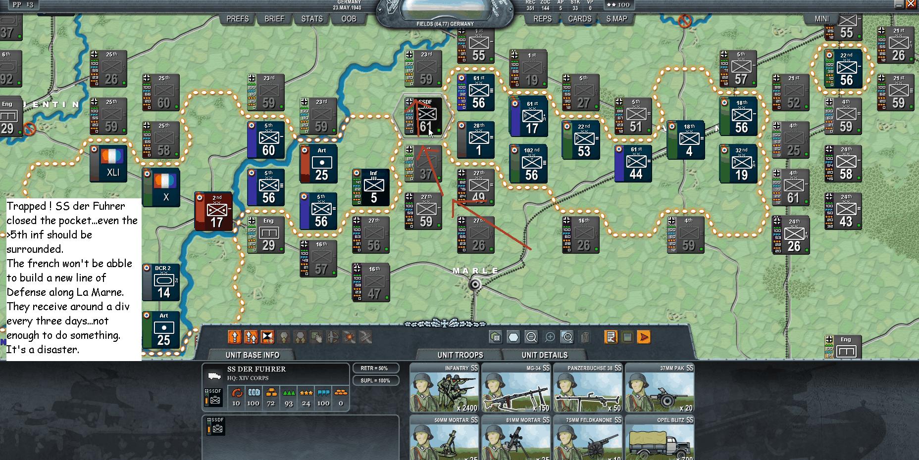Image resolution: width=919 pixels, height=460 pixels.
Task: Select the OPEL BLITZ truck card
Action: coord(660,438)
